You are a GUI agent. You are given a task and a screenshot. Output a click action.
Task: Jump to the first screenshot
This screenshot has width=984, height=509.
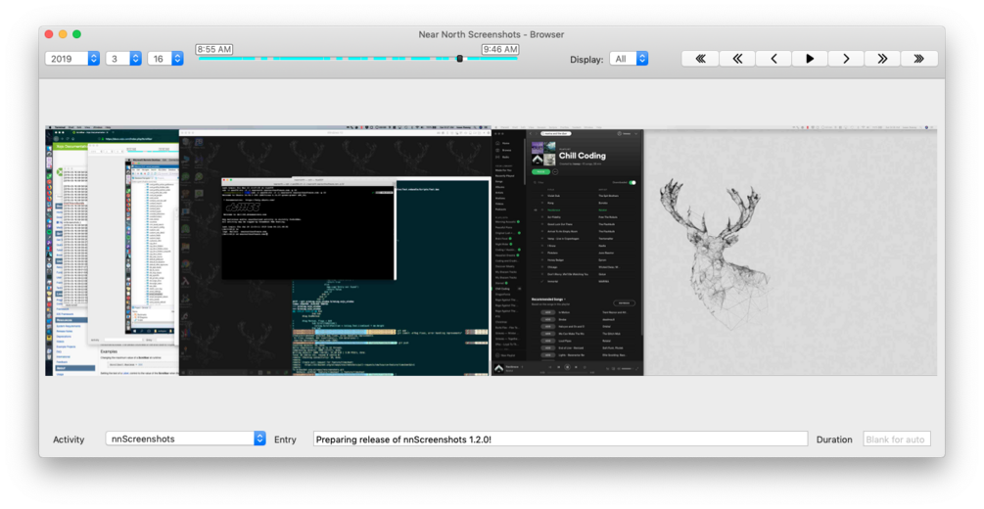tap(700, 59)
